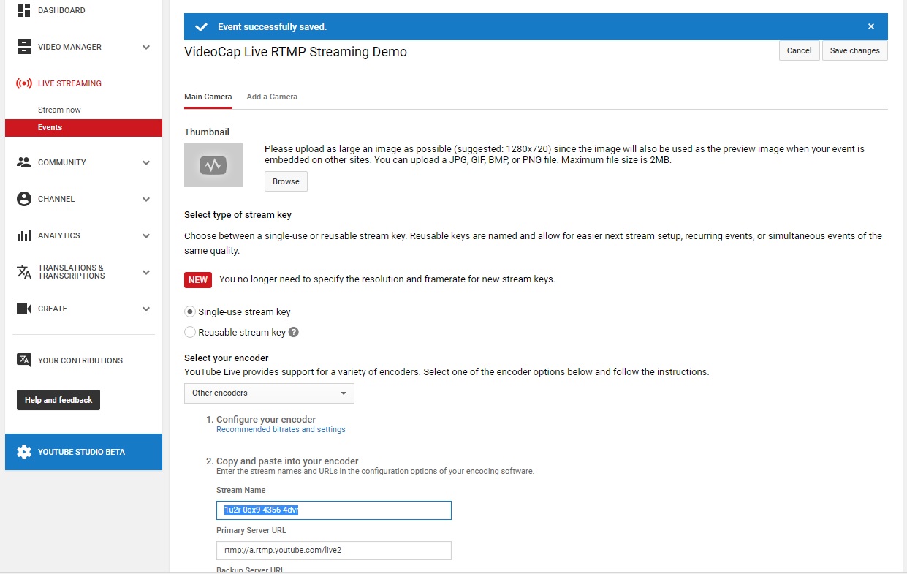Image resolution: width=907 pixels, height=574 pixels.
Task: Click the Analytics bar chart icon
Action: tap(24, 235)
